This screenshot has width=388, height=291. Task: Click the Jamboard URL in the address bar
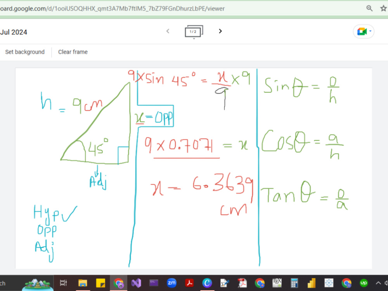[113, 8]
